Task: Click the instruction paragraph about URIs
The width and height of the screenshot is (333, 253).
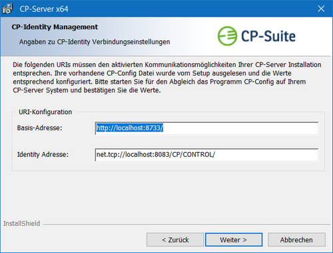Action: pyautogui.click(x=167, y=78)
